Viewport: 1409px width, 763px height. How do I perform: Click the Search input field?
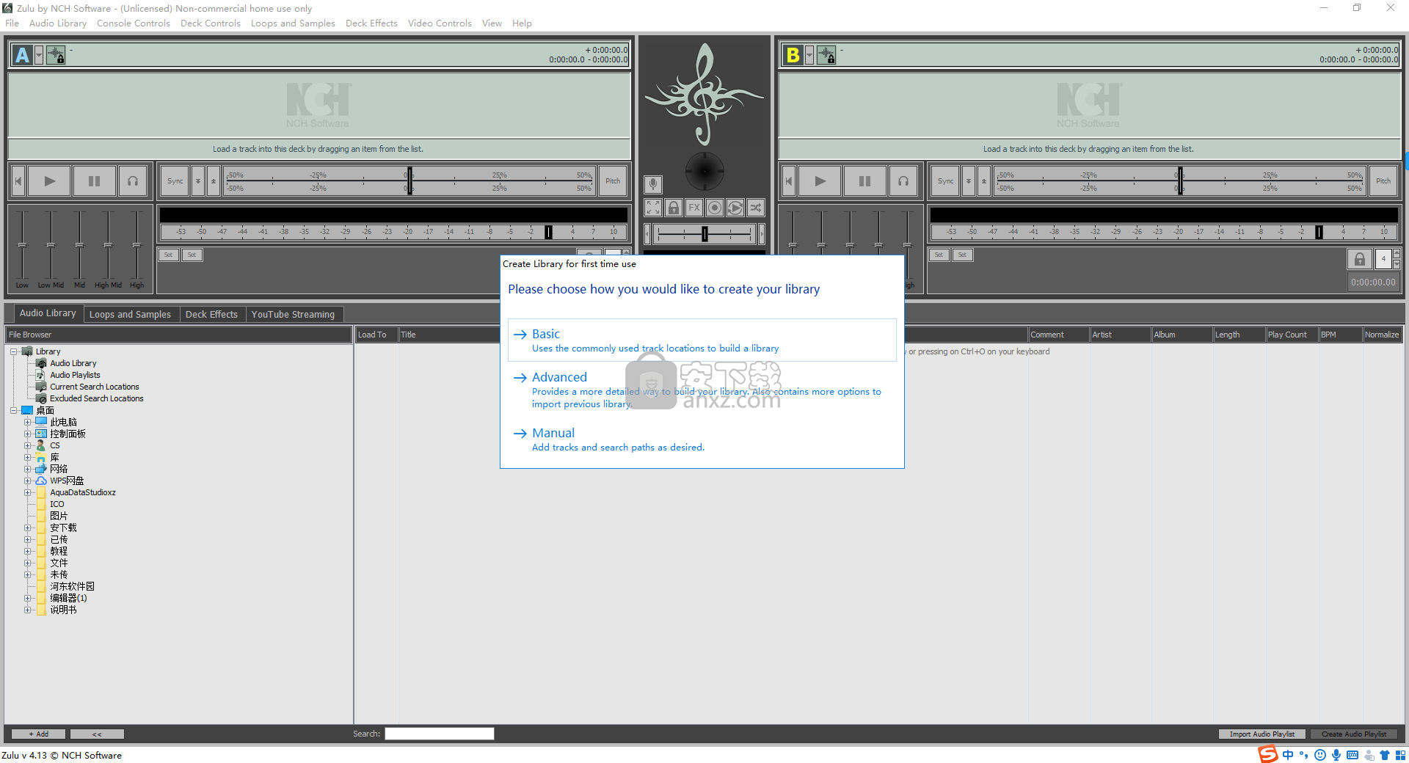click(440, 734)
